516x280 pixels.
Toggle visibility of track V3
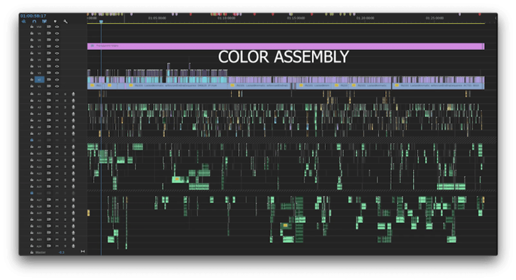pos(57,73)
